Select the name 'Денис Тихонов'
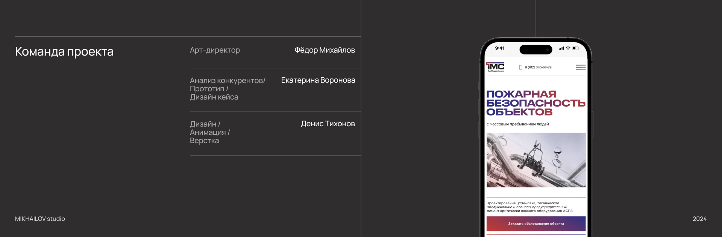Viewport: 722px width, 237px height. tap(328, 124)
